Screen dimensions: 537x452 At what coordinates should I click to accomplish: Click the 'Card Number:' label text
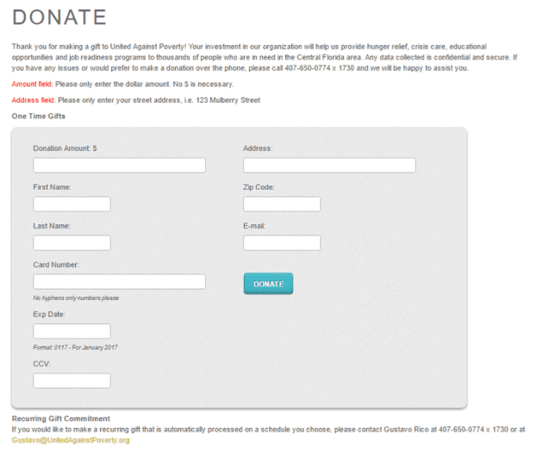pyautogui.click(x=56, y=265)
